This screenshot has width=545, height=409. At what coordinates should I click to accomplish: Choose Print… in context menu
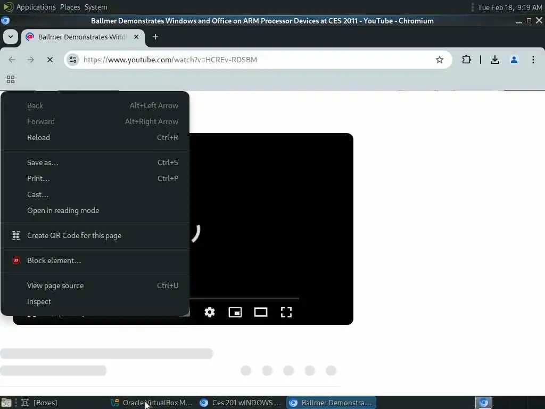point(95,178)
